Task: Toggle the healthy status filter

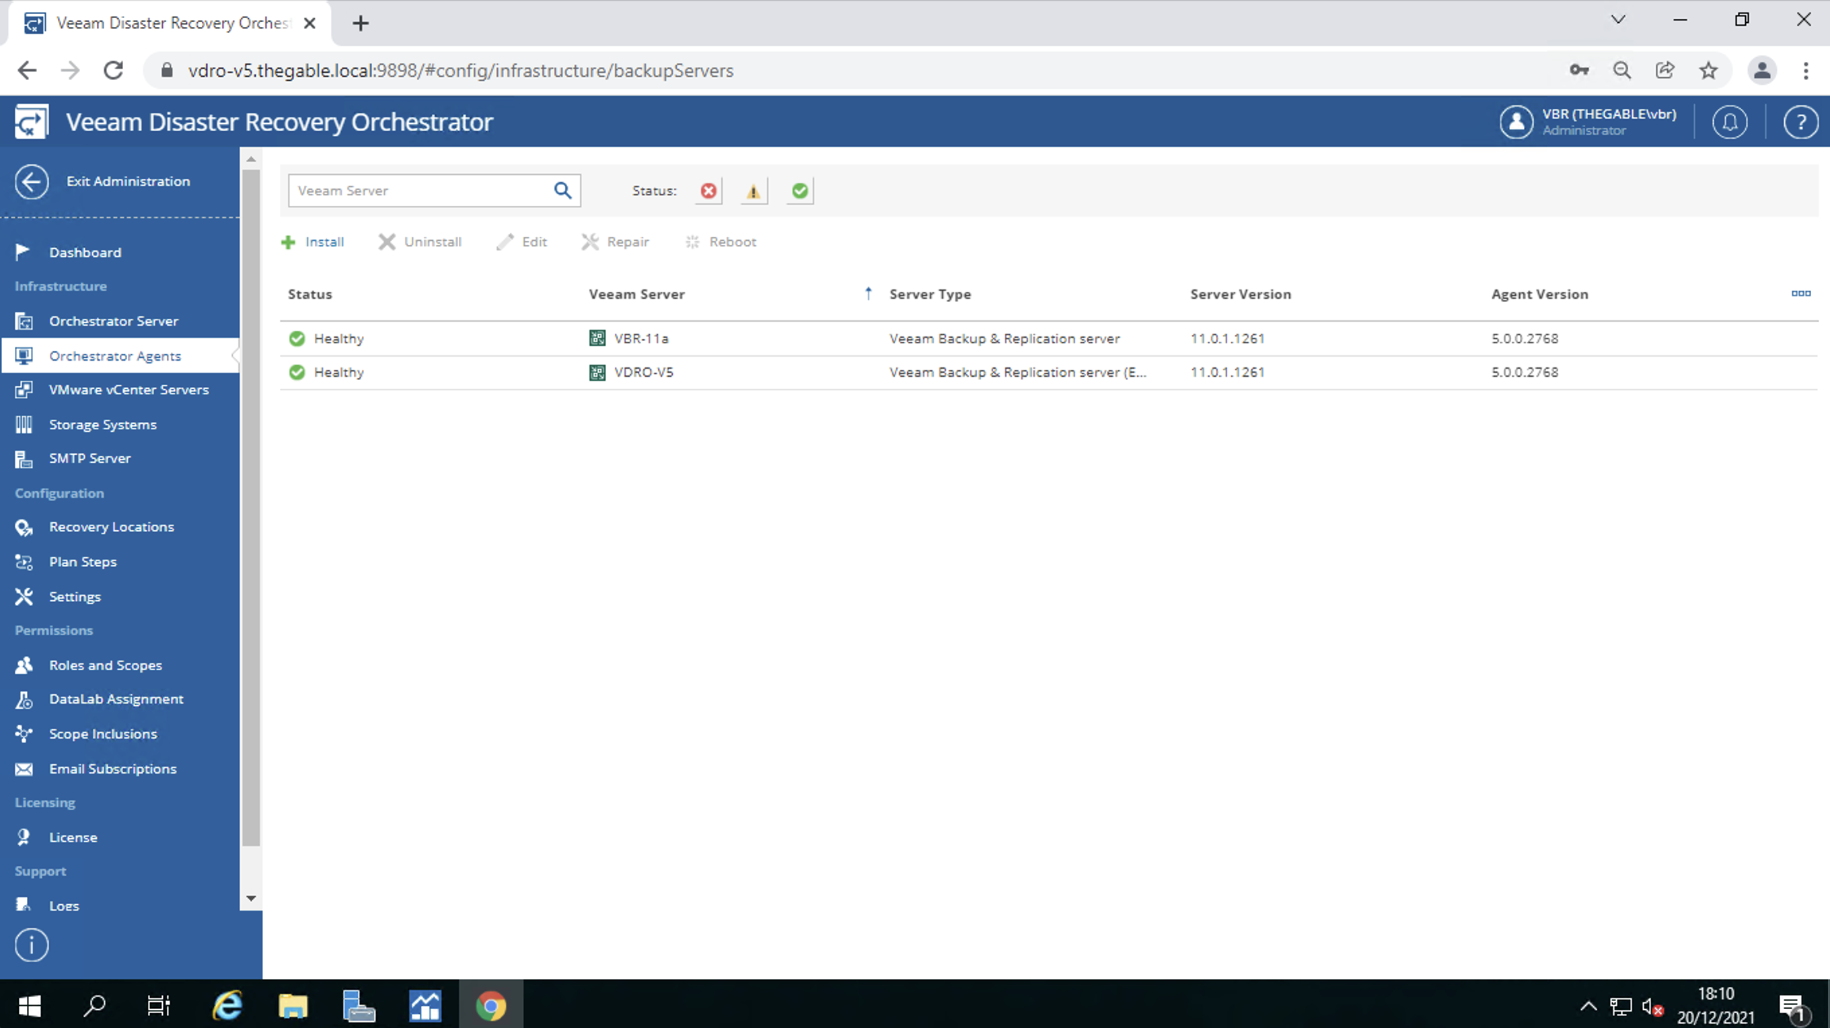Action: click(800, 191)
